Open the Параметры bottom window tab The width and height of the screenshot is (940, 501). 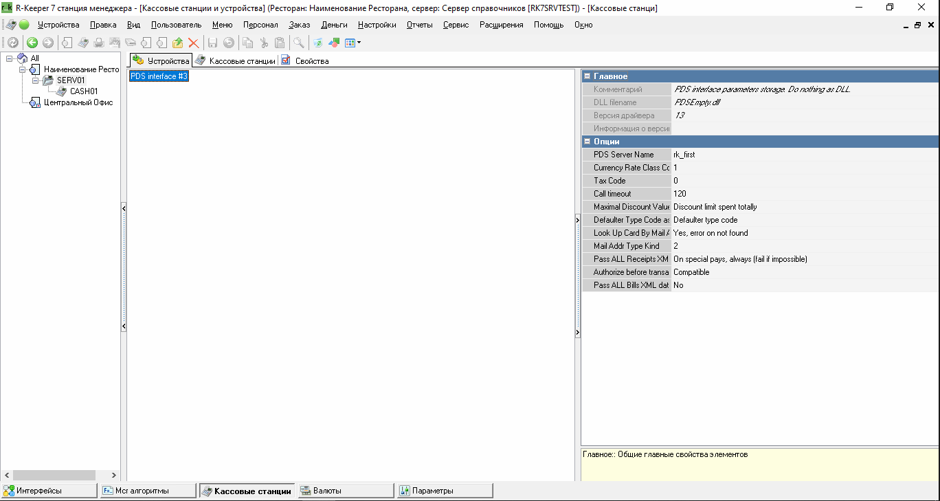click(x=445, y=491)
